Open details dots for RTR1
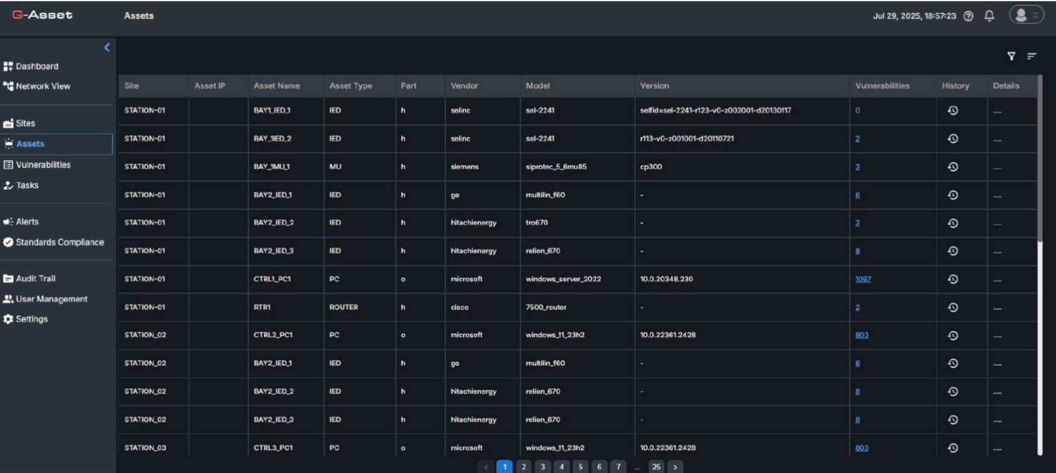The height and width of the screenshot is (473, 1056). tap(997, 309)
